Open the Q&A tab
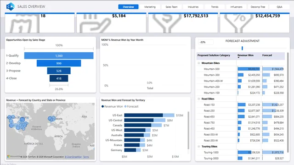The image size is (294, 165). coord(279,7)
